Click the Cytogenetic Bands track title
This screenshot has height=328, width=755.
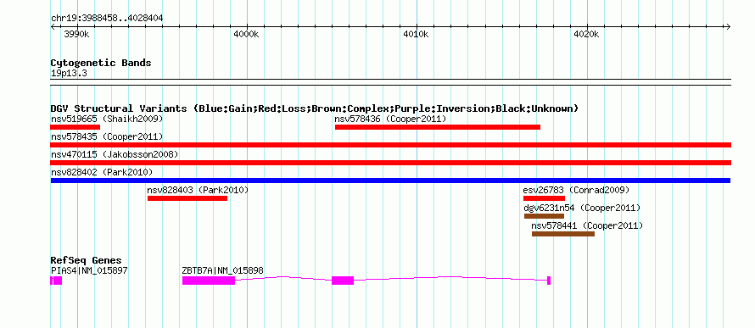coord(101,63)
